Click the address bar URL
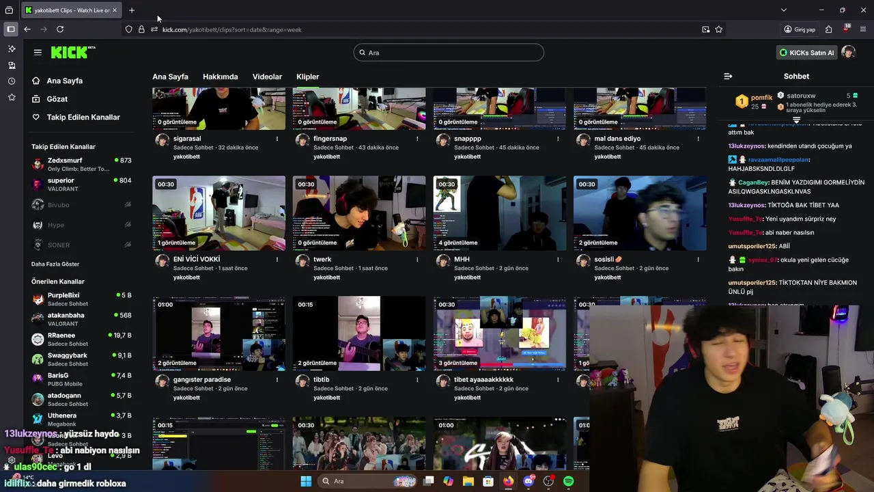The height and width of the screenshot is (492, 874). pos(232,29)
